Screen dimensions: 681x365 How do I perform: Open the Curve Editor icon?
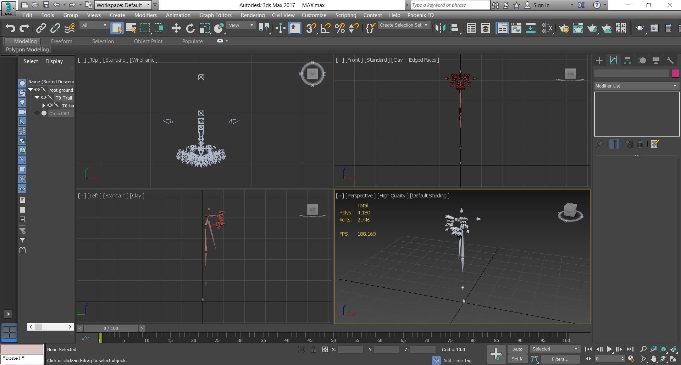point(516,28)
